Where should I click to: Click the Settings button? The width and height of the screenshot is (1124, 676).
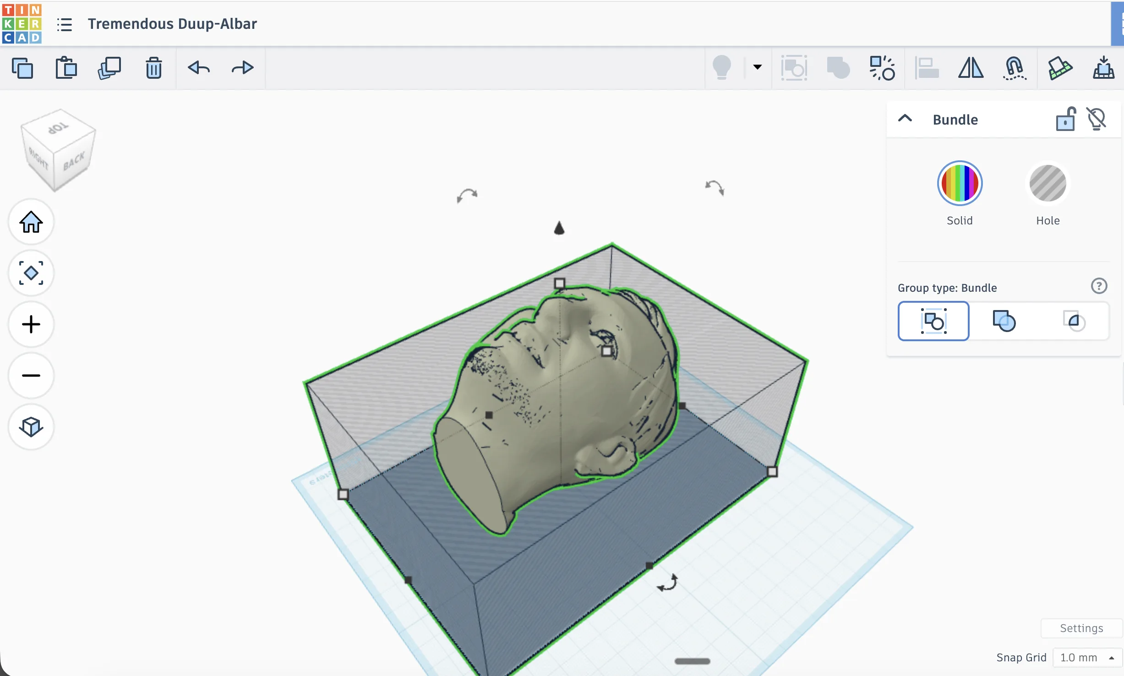1081,628
